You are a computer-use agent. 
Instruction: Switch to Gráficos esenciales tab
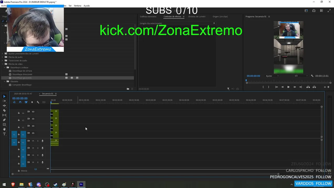(148, 16)
